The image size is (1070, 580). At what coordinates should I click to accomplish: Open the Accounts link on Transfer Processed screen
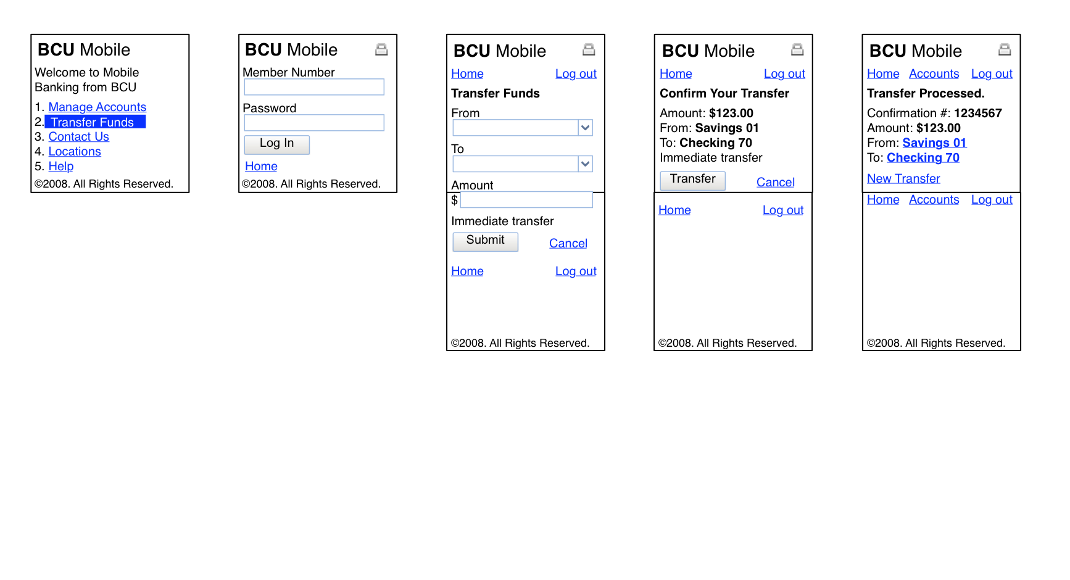tap(934, 73)
